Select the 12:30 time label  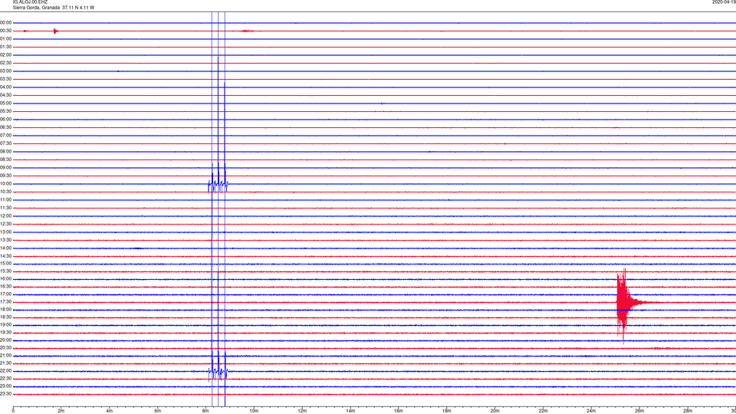click(x=5, y=224)
